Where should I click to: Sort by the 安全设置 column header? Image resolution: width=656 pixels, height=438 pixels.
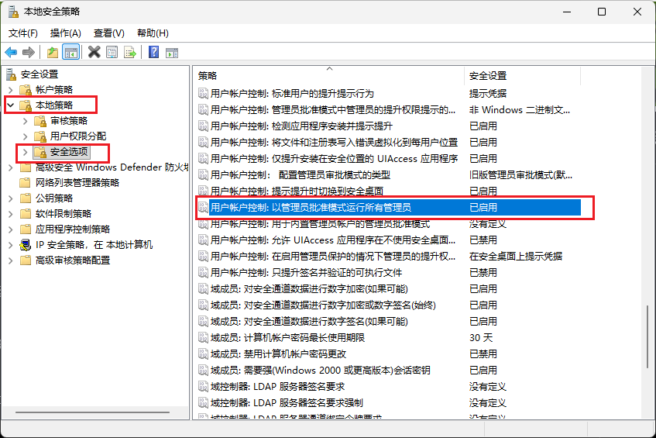click(488, 75)
